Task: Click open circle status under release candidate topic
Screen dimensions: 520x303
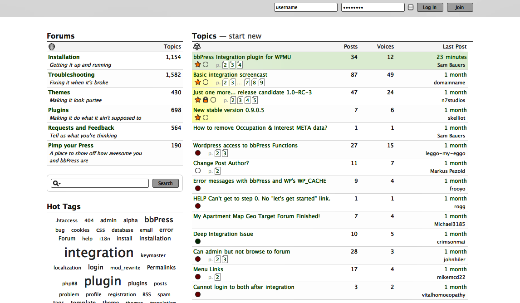Action: (213, 100)
